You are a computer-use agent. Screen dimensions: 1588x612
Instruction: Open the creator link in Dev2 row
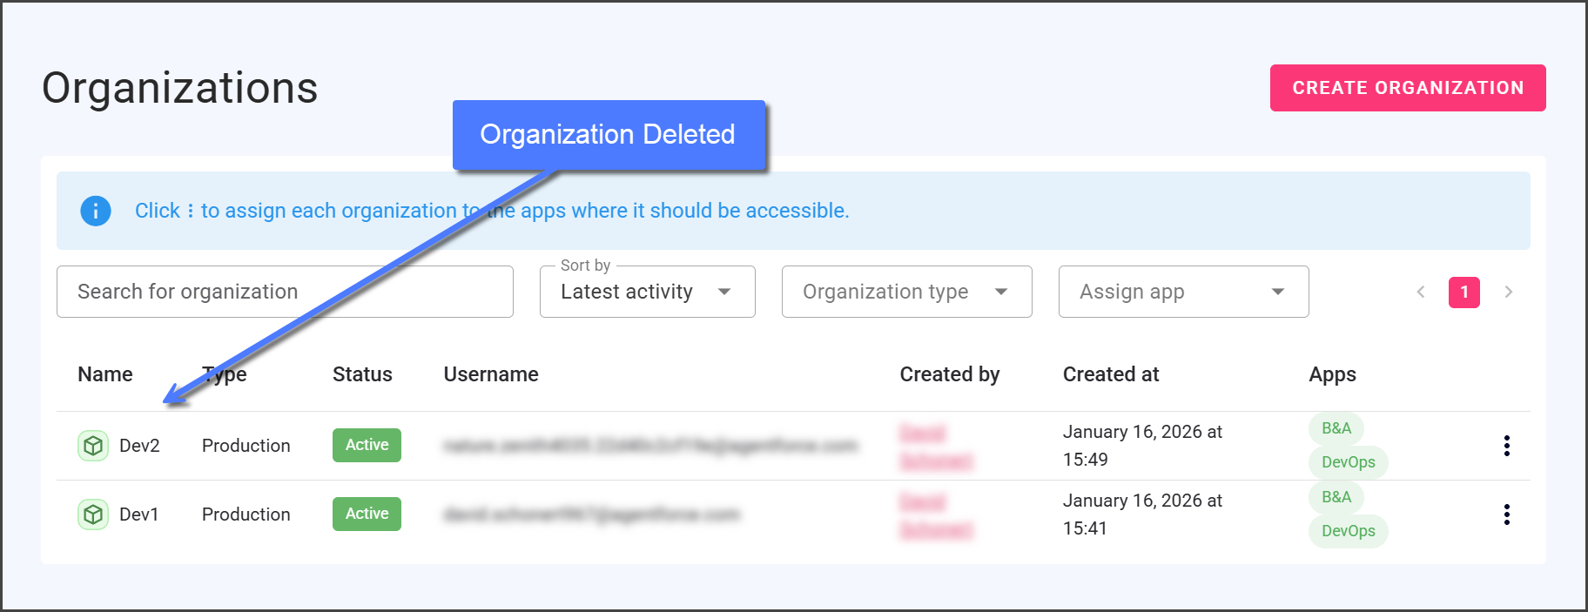coord(935,447)
